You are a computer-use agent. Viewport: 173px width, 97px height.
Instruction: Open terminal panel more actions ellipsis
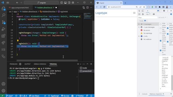[84, 64]
